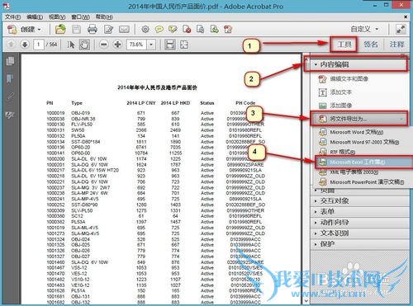Expand the 文本识别 section
Screen dimensions: 413x306
pos(360,233)
